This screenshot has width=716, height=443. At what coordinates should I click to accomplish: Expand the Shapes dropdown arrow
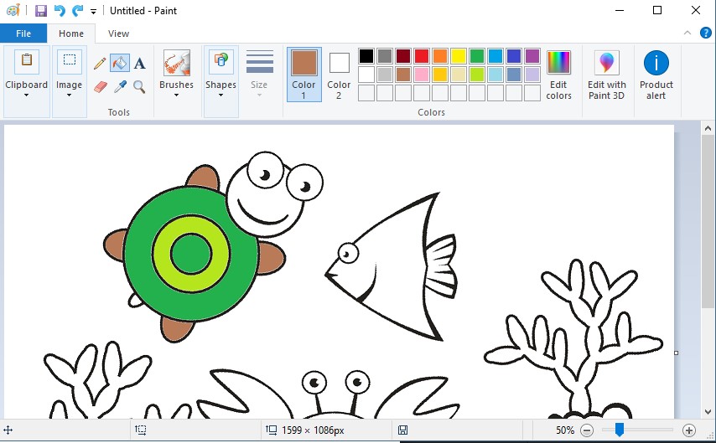221,95
